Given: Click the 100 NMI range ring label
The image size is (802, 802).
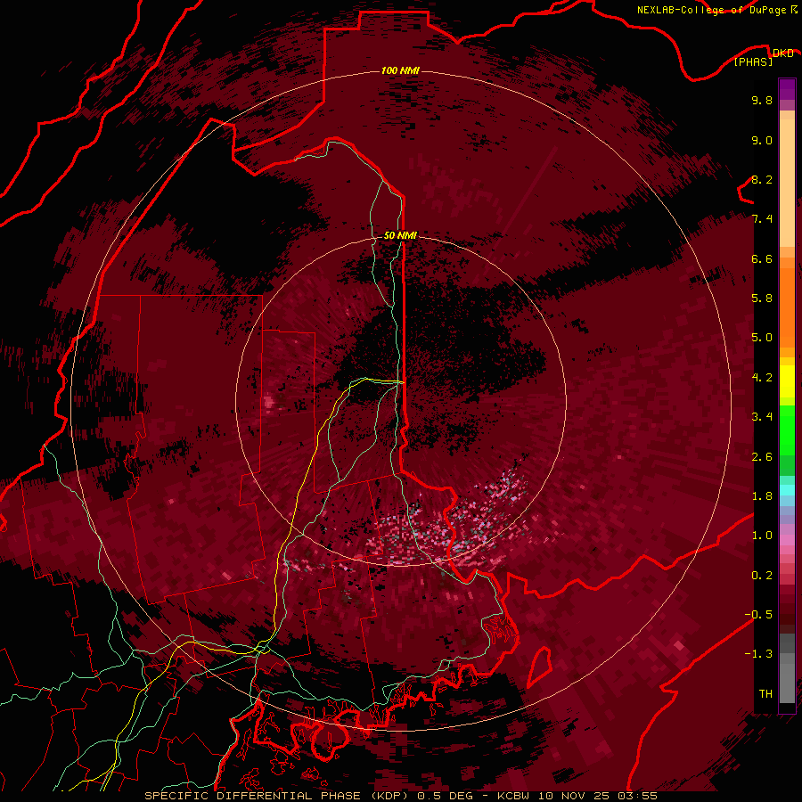Looking at the screenshot, I should click(400, 70).
